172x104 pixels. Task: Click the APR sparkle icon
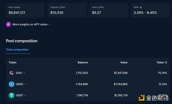(x=141, y=7)
